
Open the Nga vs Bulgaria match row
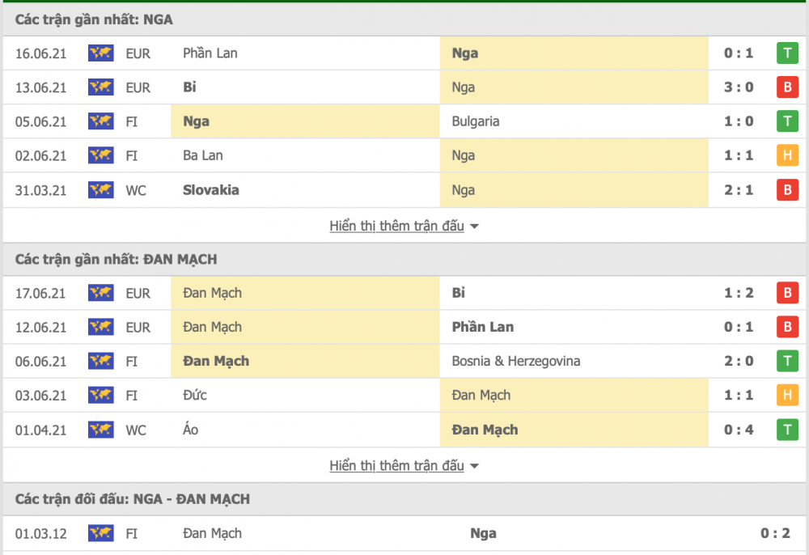[404, 121]
